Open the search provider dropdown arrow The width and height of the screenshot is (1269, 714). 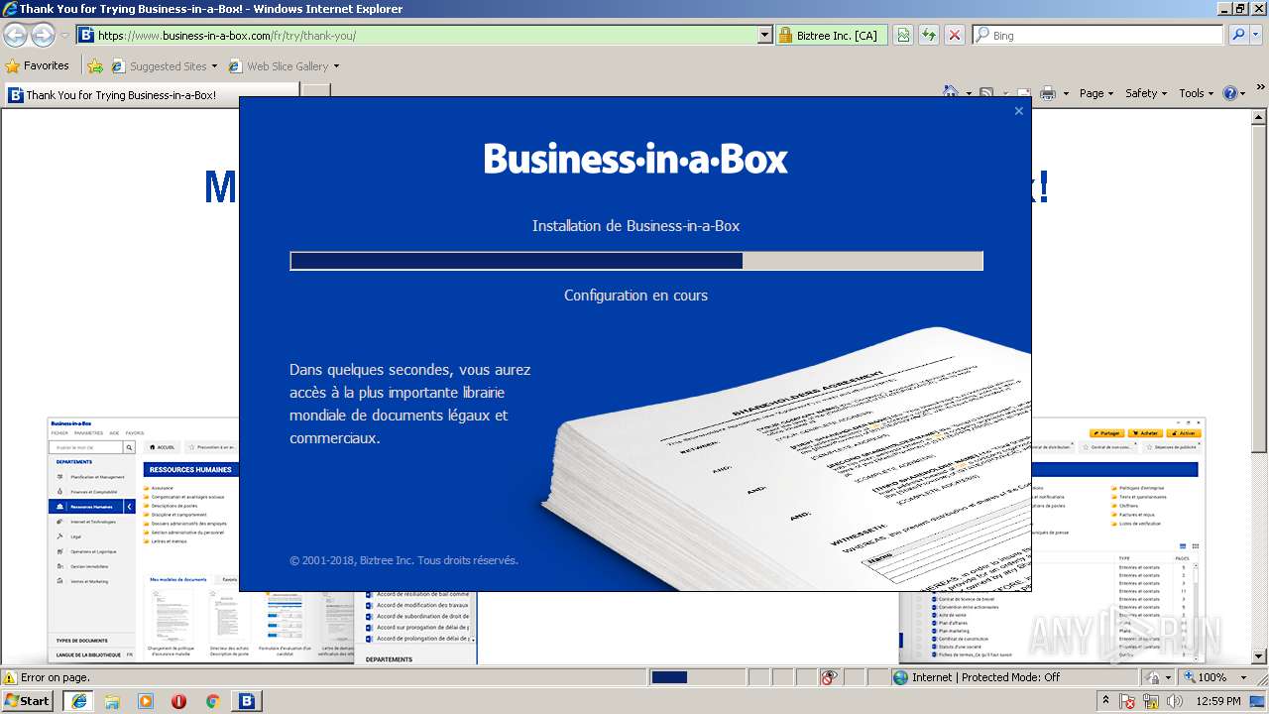pyautogui.click(x=1256, y=35)
